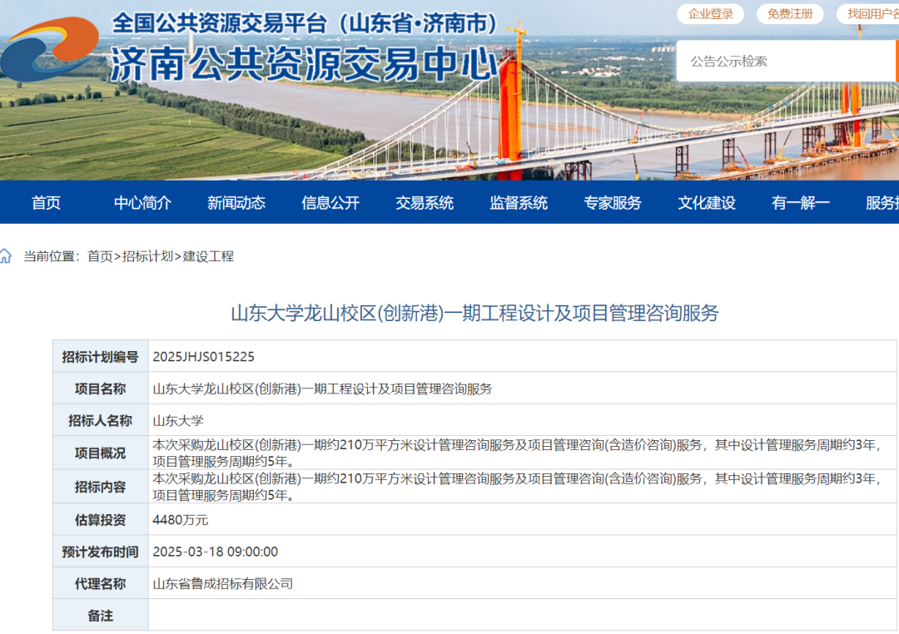899x634 pixels.
Task: Click the date 2025-03-18 09:00:00
Action: tap(215, 552)
